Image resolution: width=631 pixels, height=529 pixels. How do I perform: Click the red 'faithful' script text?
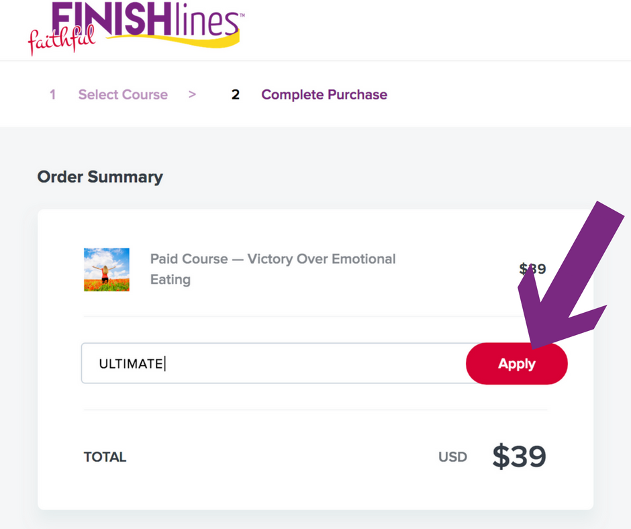click(x=62, y=40)
